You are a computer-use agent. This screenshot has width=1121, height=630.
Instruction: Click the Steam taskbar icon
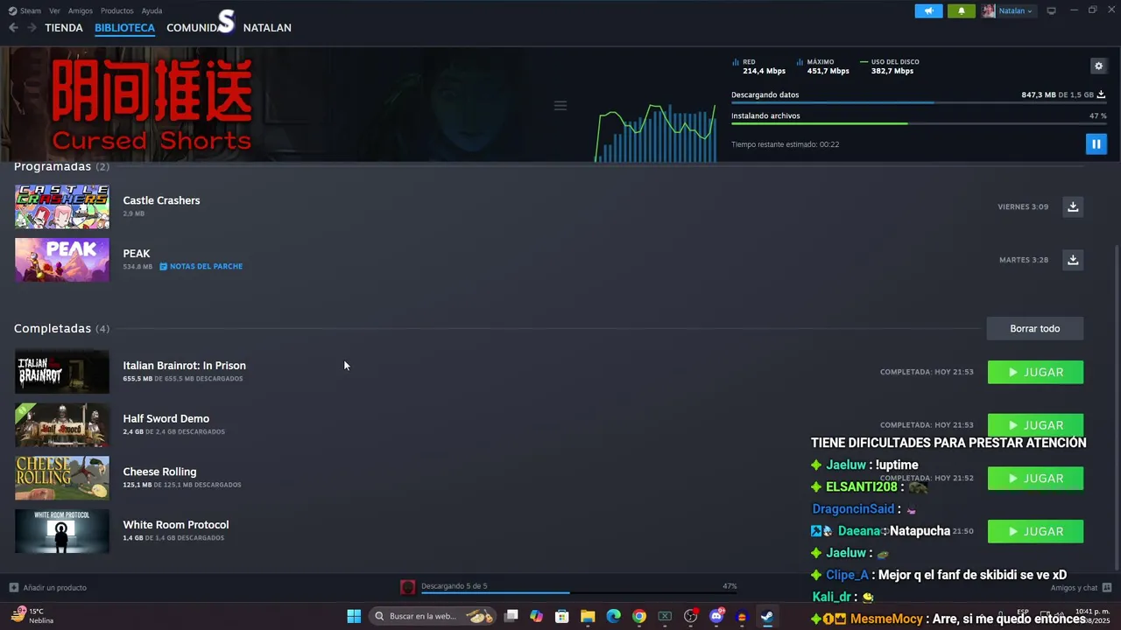[766, 616]
